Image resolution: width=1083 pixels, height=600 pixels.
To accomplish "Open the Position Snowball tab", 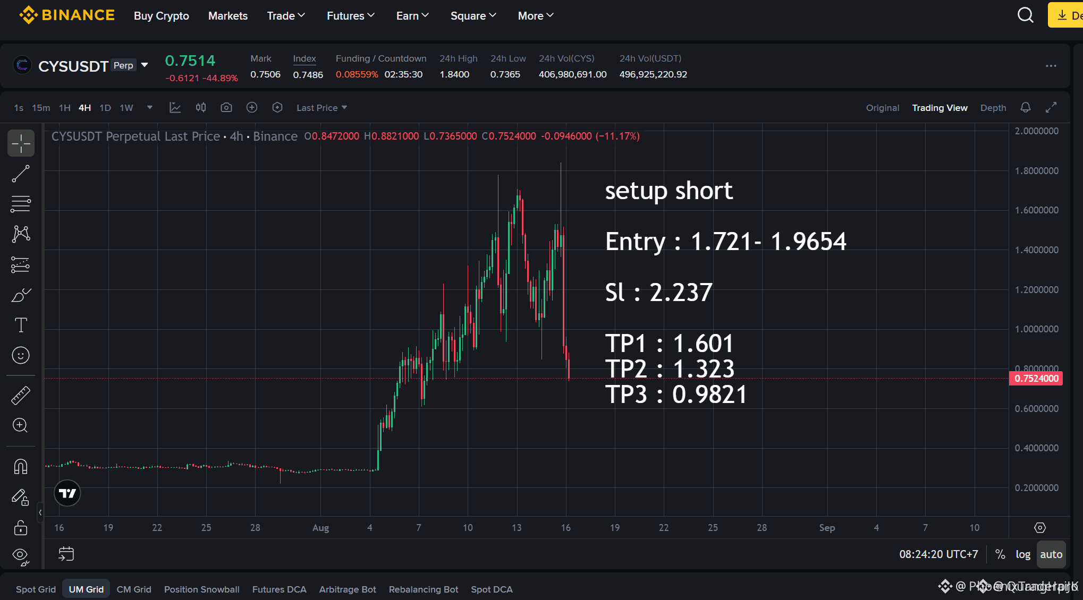I will click(x=202, y=589).
